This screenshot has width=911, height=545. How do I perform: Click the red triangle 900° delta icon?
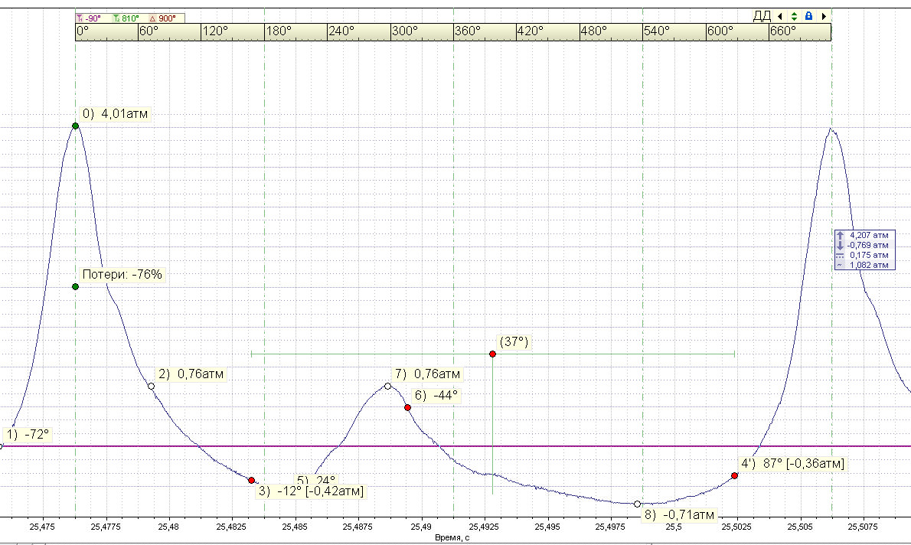click(153, 18)
